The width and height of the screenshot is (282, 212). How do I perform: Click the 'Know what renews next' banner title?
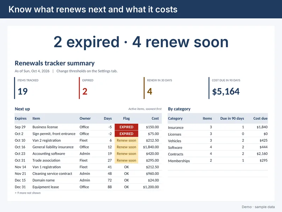coord(93,10)
